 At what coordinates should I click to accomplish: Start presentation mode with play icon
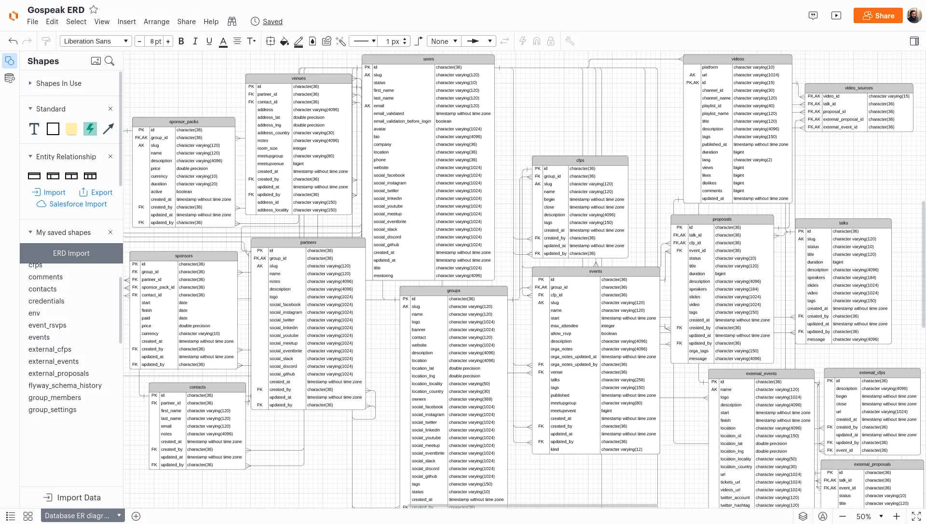[x=836, y=16]
